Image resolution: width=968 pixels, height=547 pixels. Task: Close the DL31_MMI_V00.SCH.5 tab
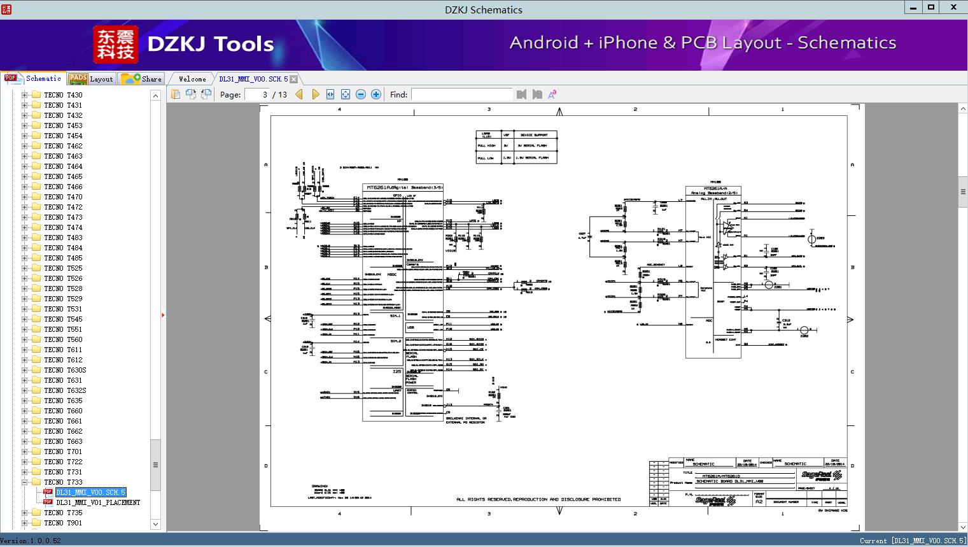pos(294,80)
